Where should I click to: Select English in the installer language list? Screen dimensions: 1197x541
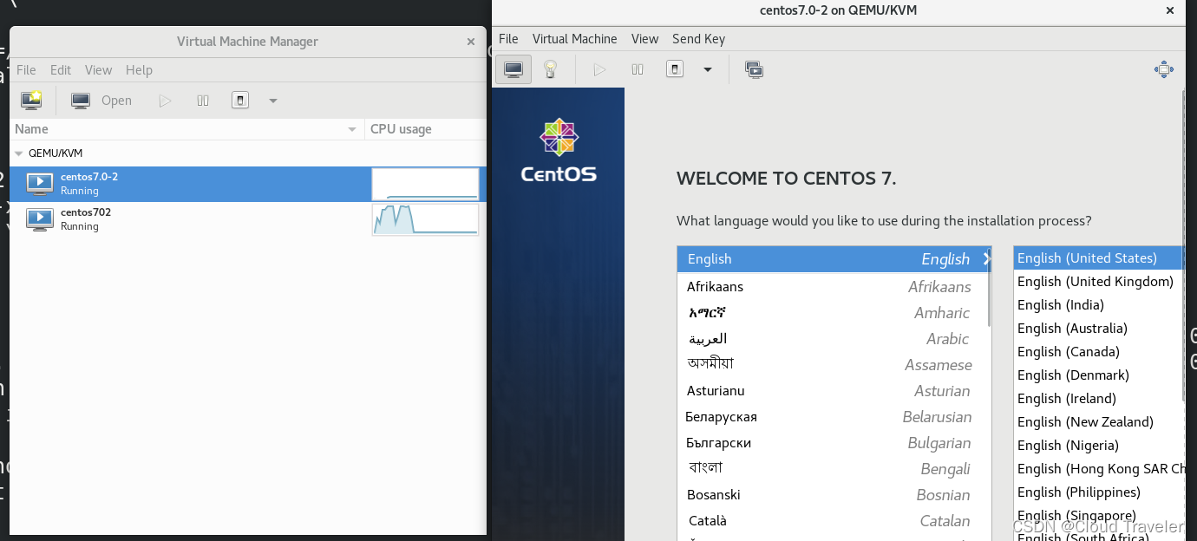tap(834, 259)
